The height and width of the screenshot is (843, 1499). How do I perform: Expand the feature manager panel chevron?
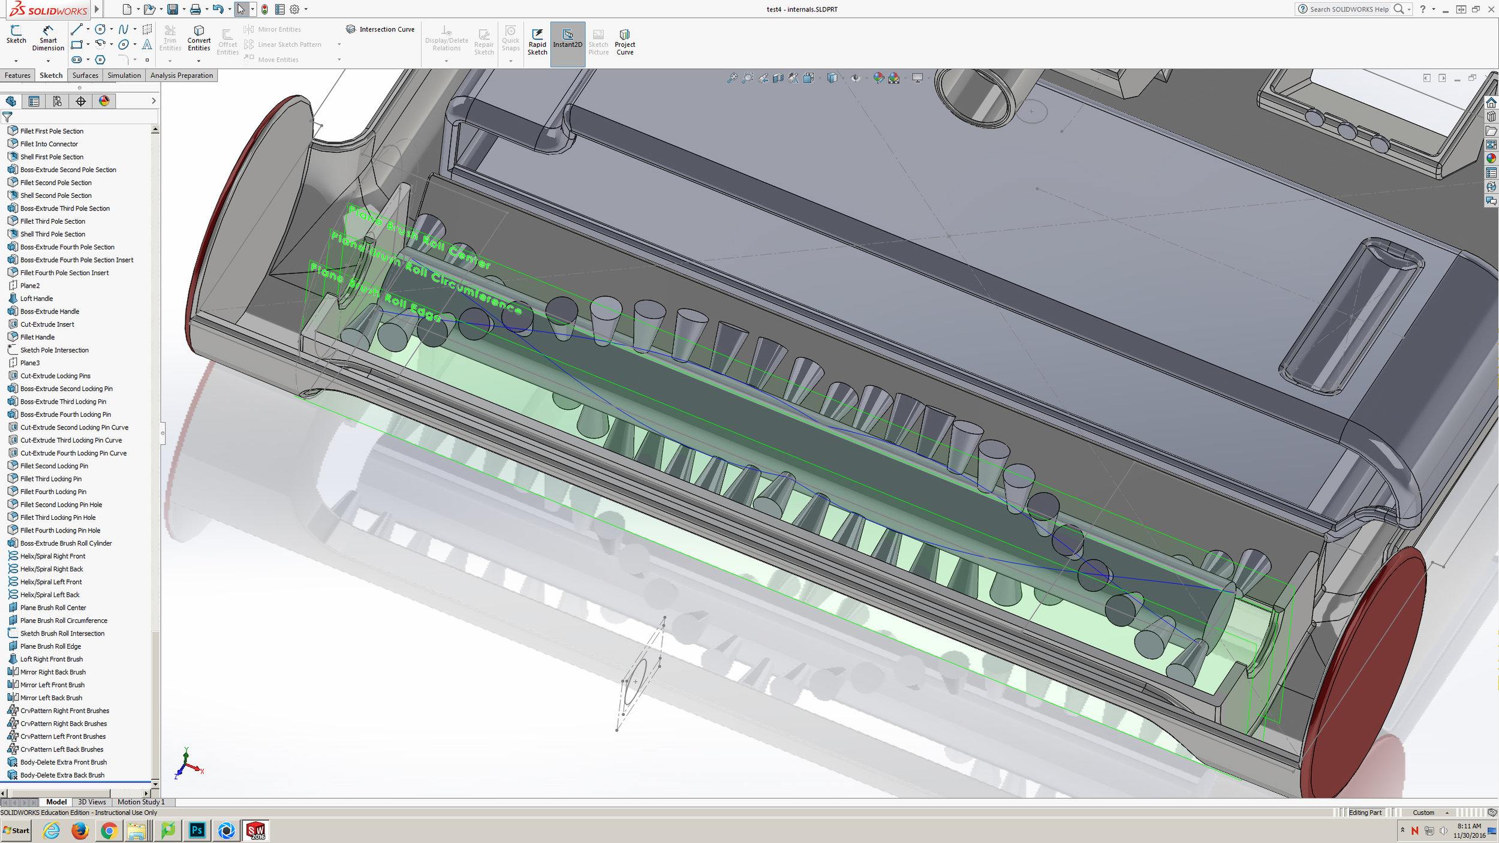153,101
